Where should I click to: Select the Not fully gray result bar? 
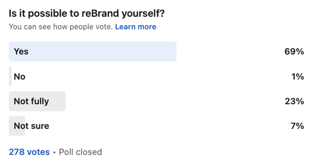pos(37,101)
